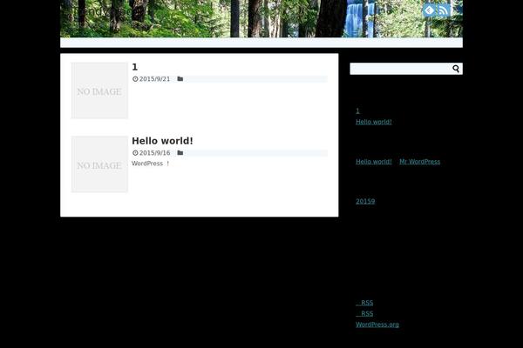Click the clock icon beside 2015/9/16

pos(135,153)
